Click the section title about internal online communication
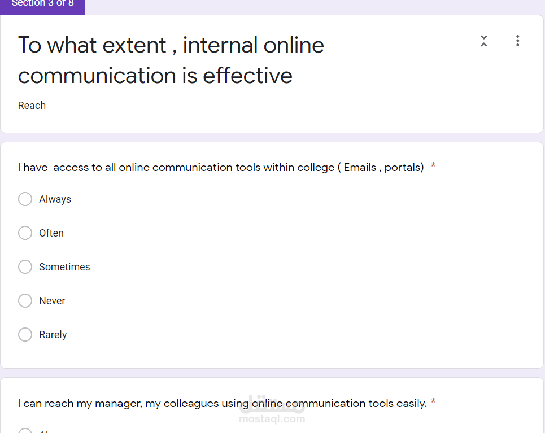 click(171, 60)
